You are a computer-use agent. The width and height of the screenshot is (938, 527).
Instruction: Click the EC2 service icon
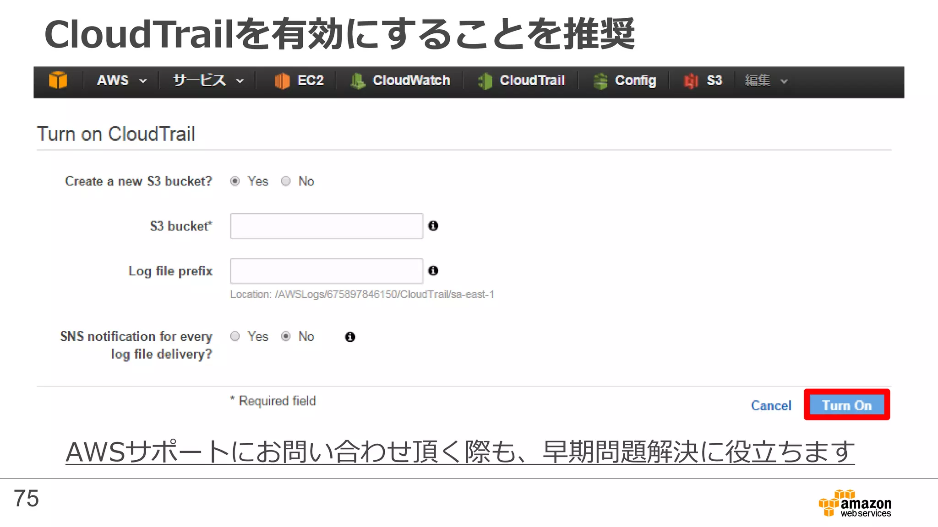(x=282, y=81)
